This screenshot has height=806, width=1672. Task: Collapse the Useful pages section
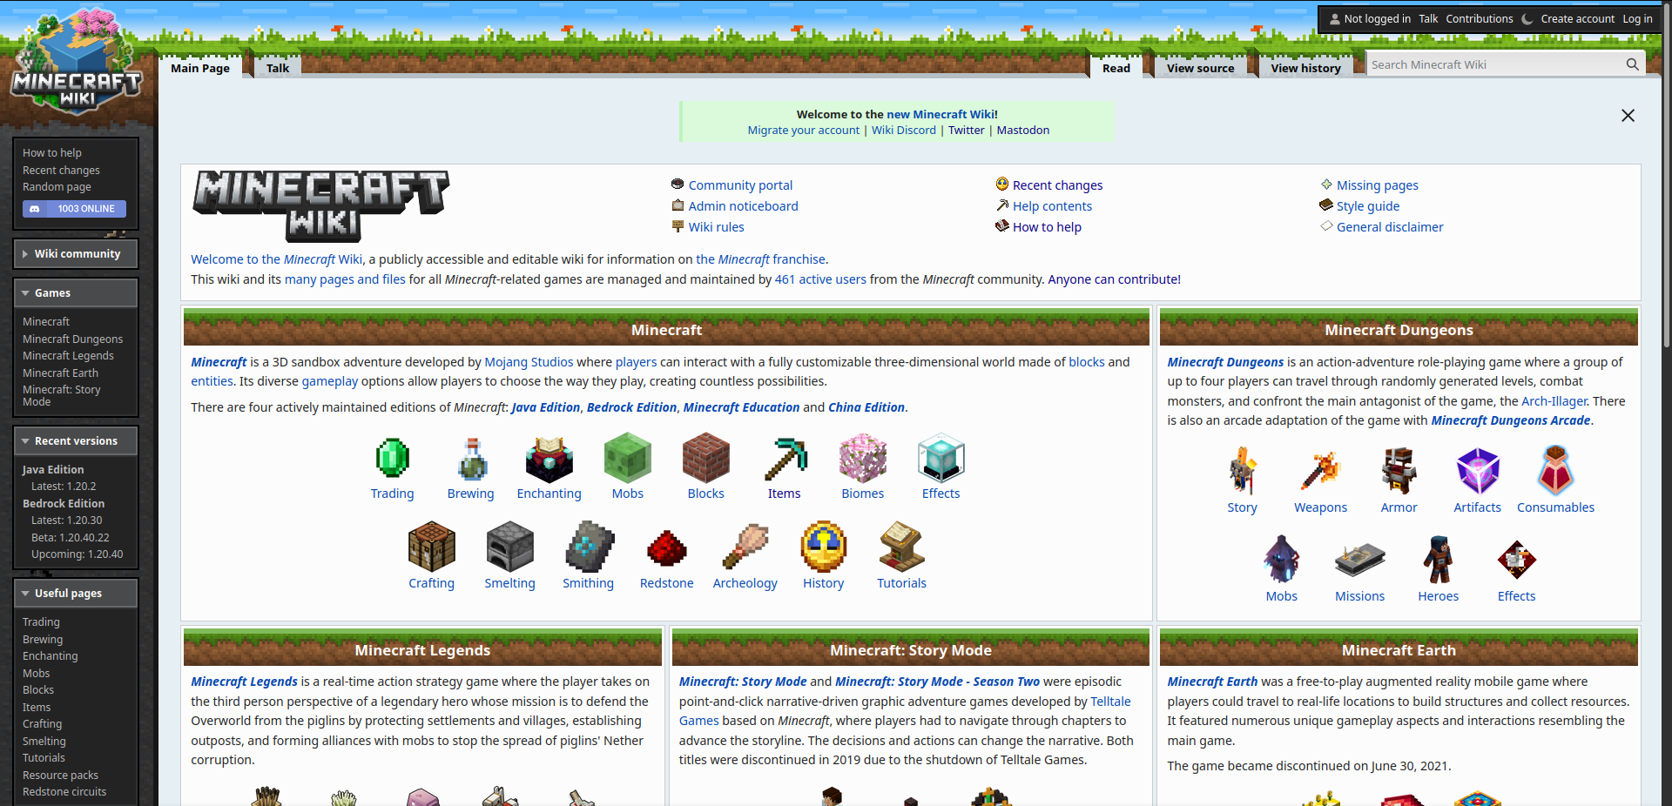[76, 594]
